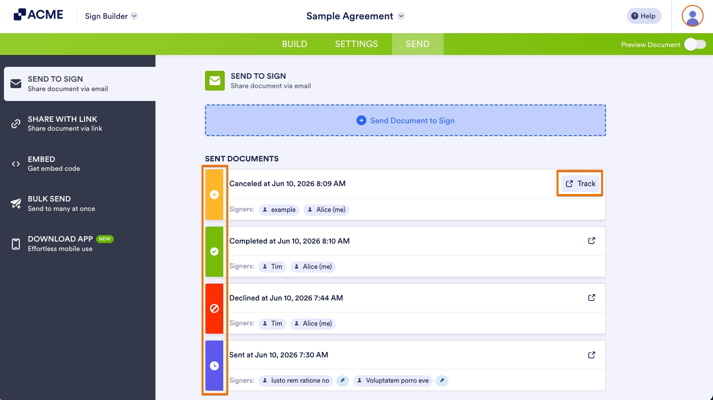713x400 pixels.
Task: Open tracking for the Completed document
Action: 591,241
